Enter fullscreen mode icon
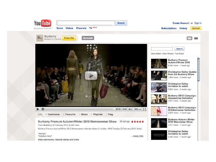Screen dimensions: 216x162 click(x=144, y=109)
